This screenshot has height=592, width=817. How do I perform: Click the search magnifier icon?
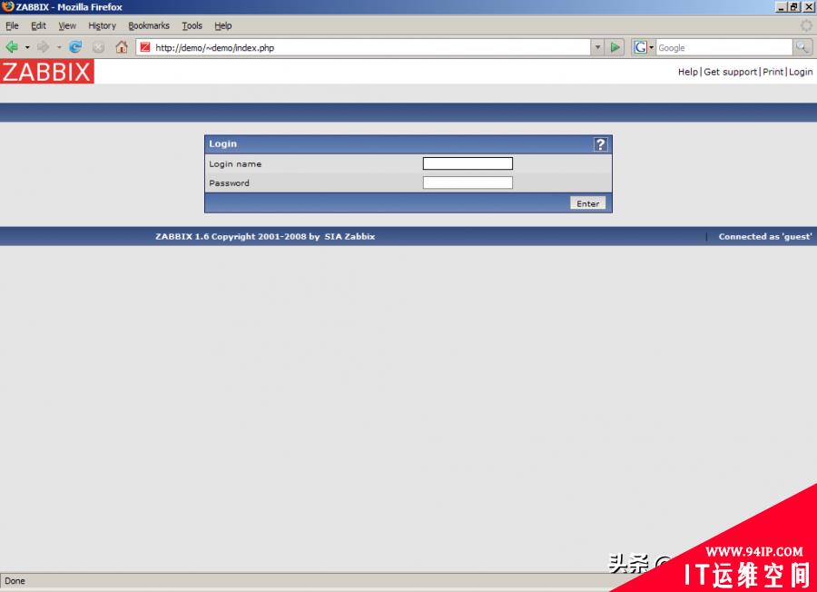802,47
